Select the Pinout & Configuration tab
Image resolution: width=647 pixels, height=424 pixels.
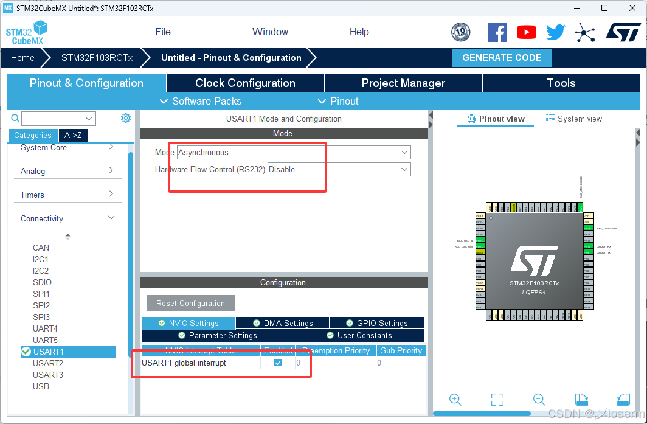pyautogui.click(x=86, y=83)
